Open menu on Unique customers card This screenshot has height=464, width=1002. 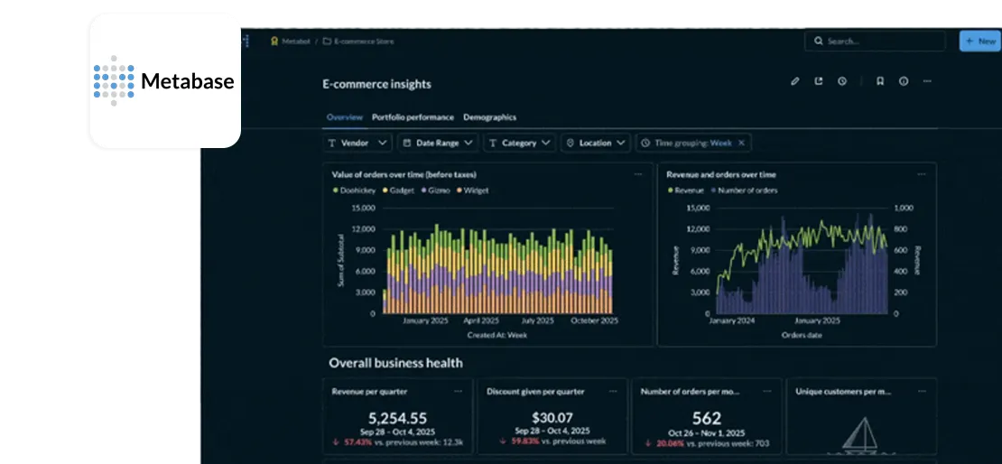(x=922, y=391)
